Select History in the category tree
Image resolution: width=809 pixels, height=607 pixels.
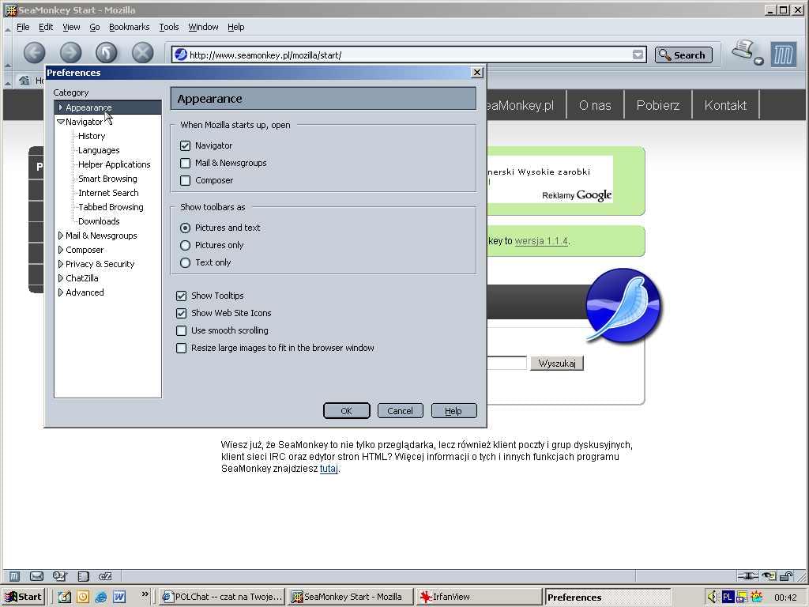(92, 136)
